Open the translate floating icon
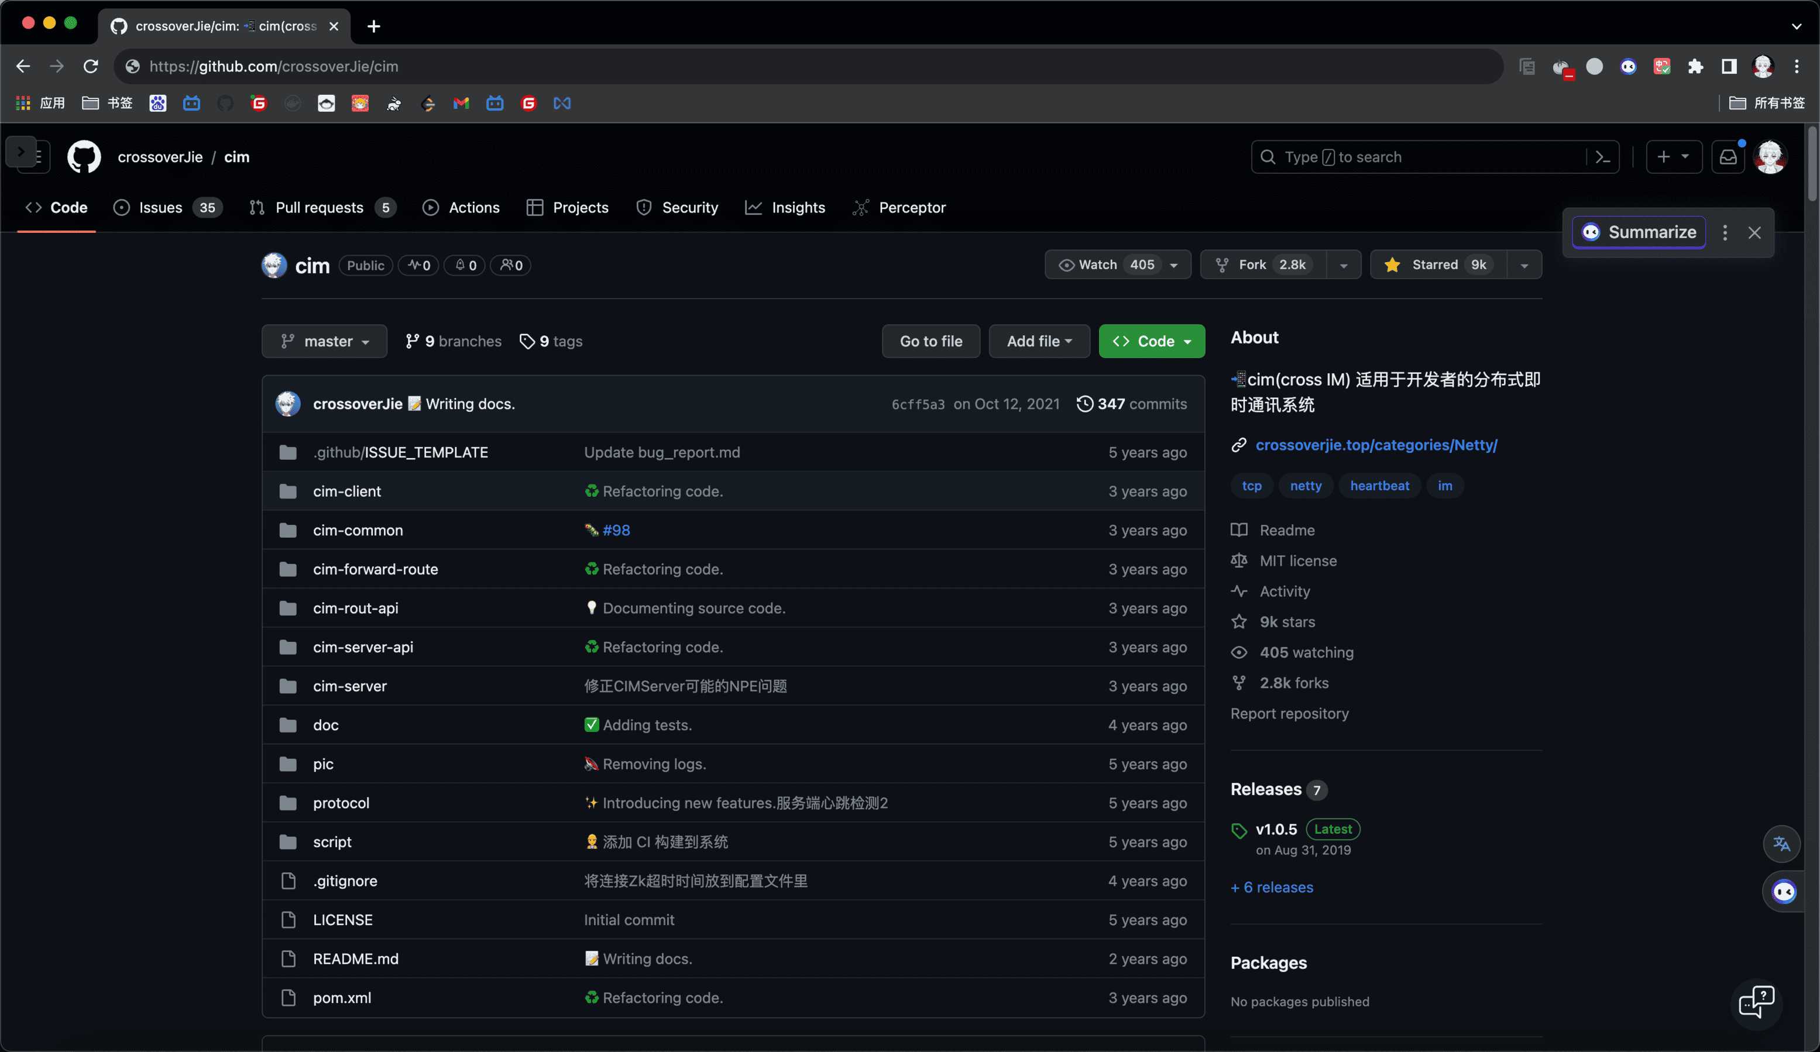The image size is (1820, 1052). 1781,843
